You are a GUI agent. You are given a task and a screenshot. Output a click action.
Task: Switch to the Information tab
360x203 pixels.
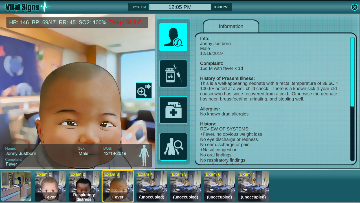pos(231,26)
